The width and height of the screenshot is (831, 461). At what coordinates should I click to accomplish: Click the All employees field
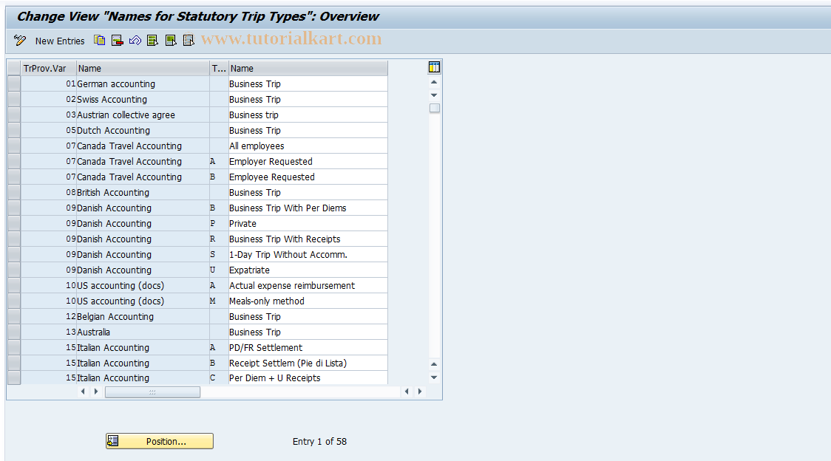coord(308,146)
